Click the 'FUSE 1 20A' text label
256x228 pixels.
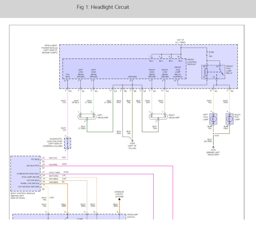tap(211, 54)
